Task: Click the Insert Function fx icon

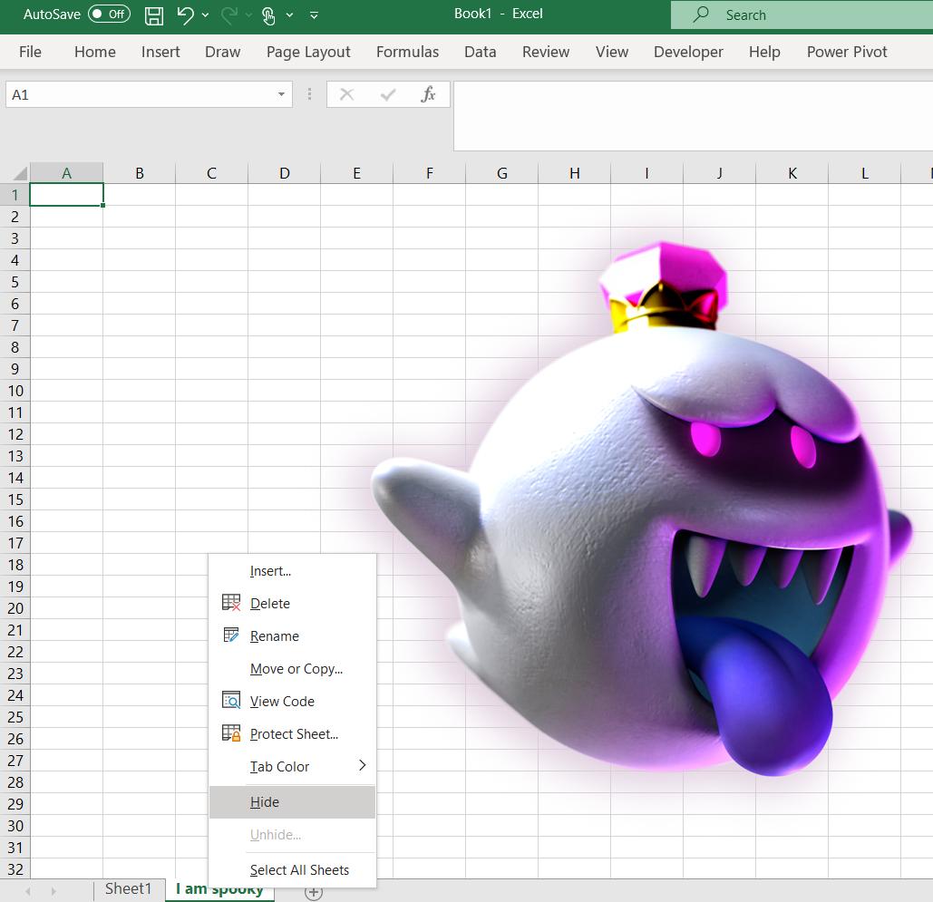Action: [428, 94]
